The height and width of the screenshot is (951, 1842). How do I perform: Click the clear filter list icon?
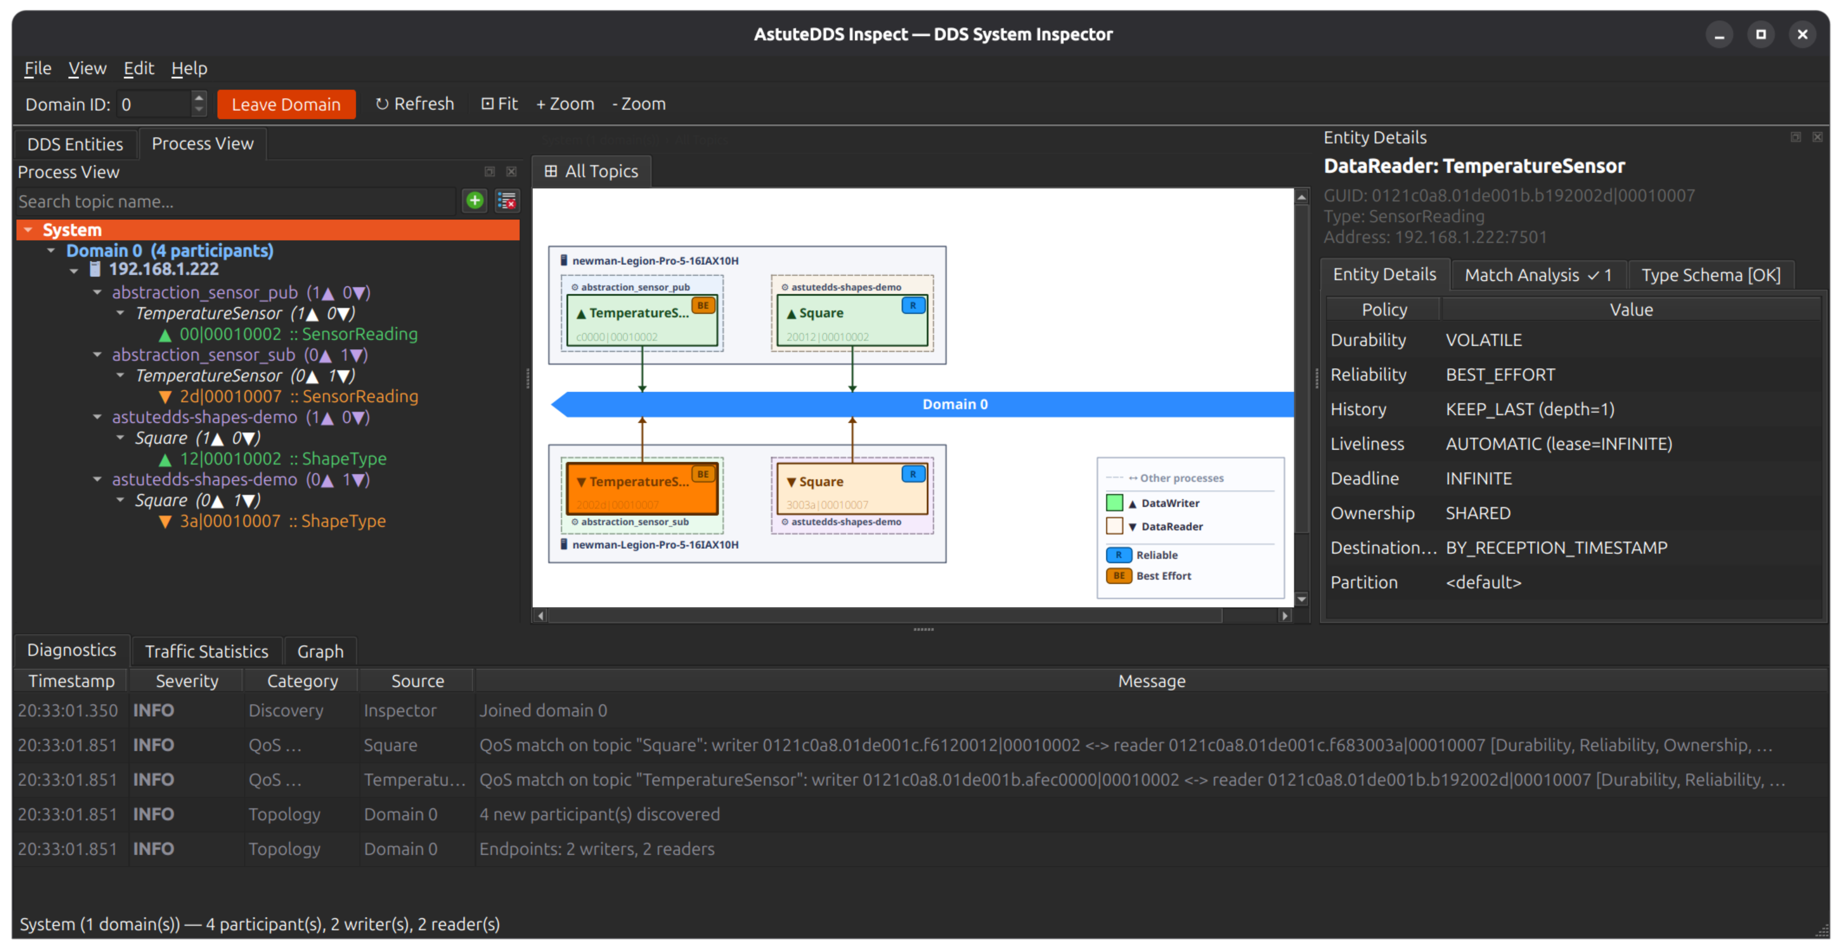pos(507,201)
